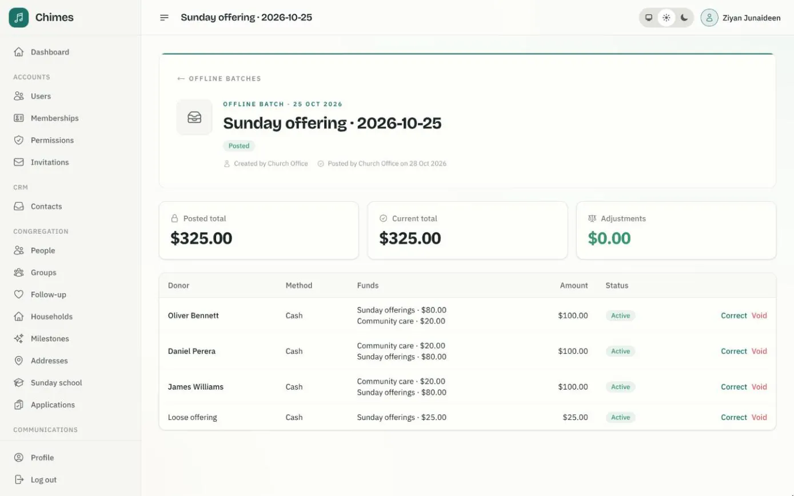Screen dimensions: 794x496
Task: Click the Chimes music note logo
Action: 18,18
